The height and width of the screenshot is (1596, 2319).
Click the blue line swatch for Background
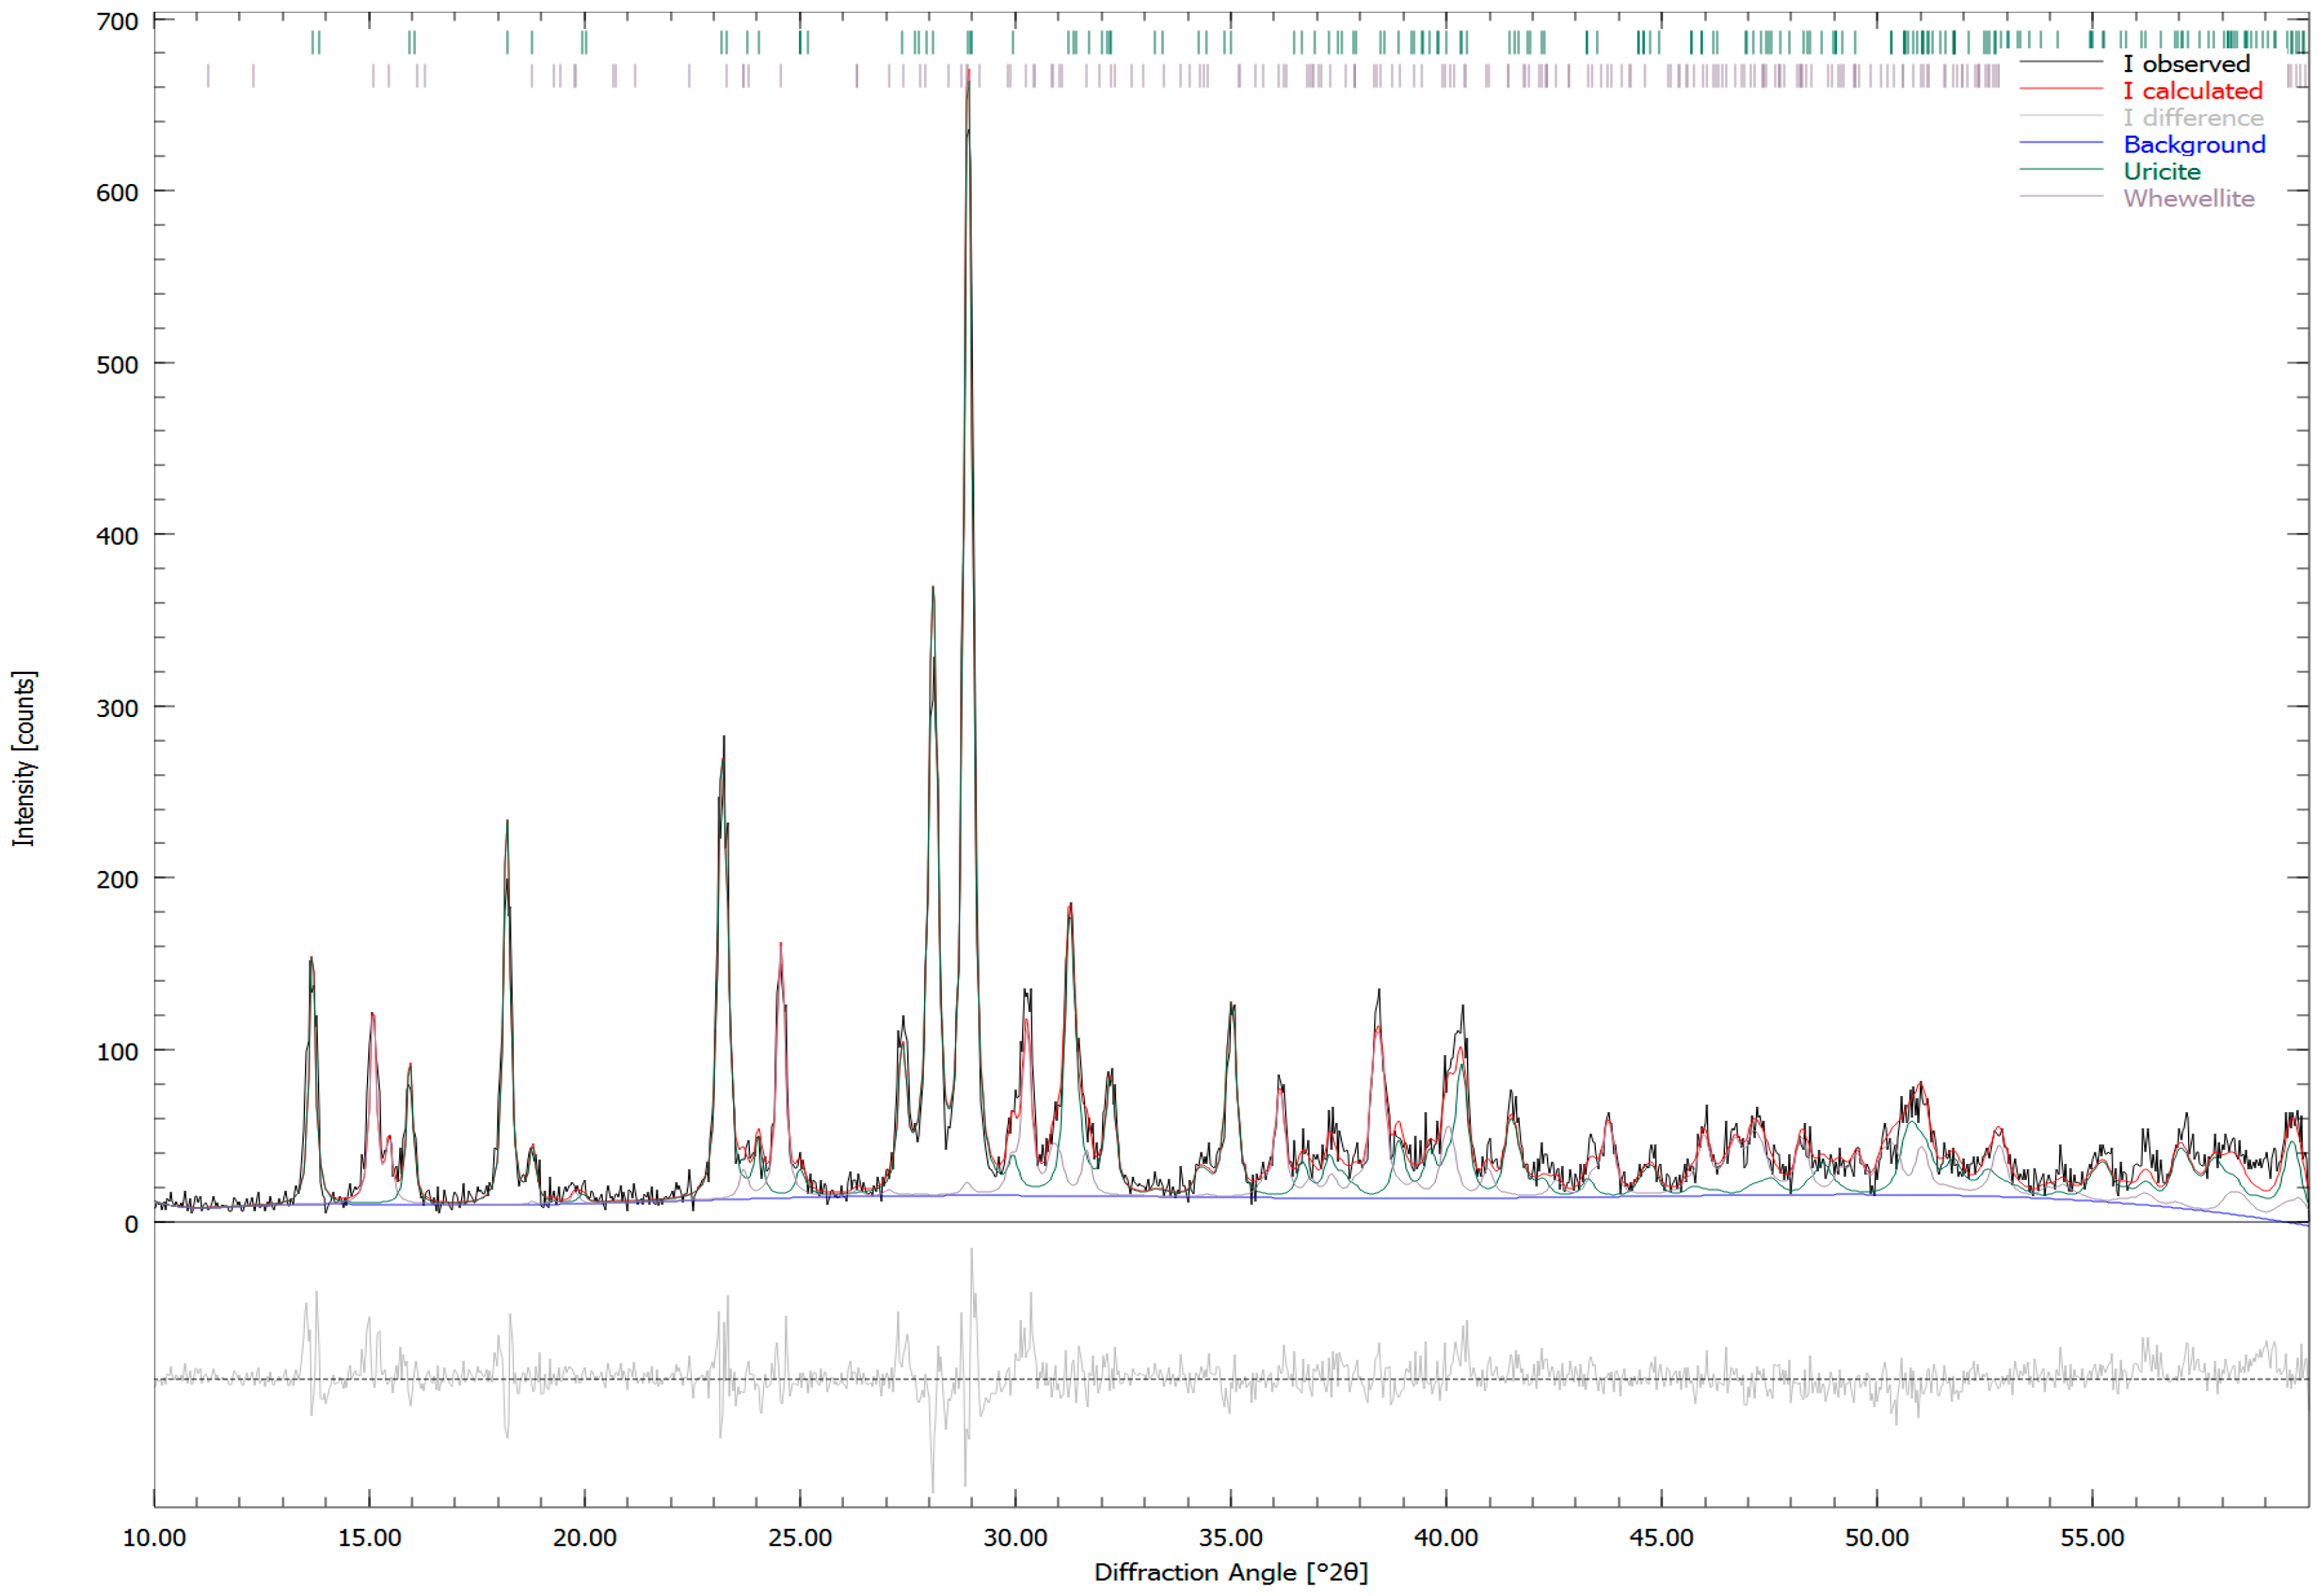click(x=2061, y=143)
